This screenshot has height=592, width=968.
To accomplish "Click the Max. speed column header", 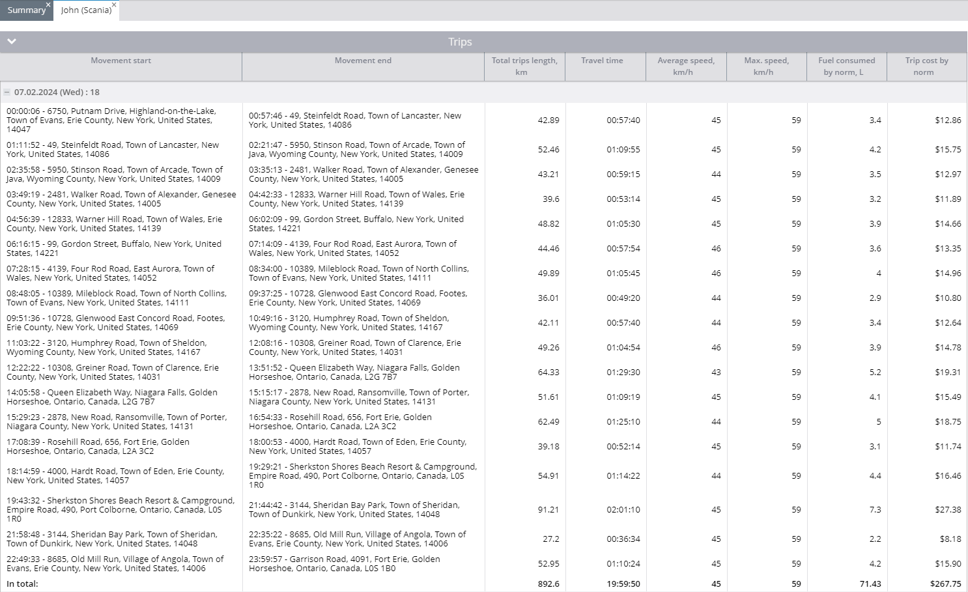I will [766, 66].
